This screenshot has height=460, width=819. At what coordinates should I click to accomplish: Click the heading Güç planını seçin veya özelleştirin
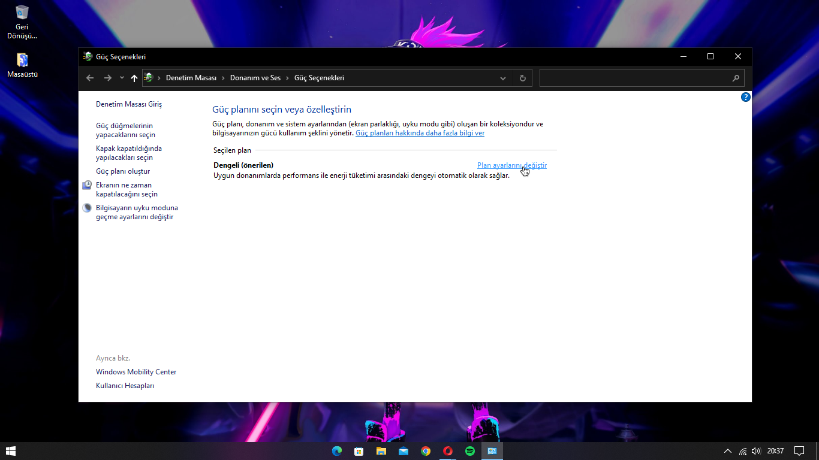pos(282,110)
